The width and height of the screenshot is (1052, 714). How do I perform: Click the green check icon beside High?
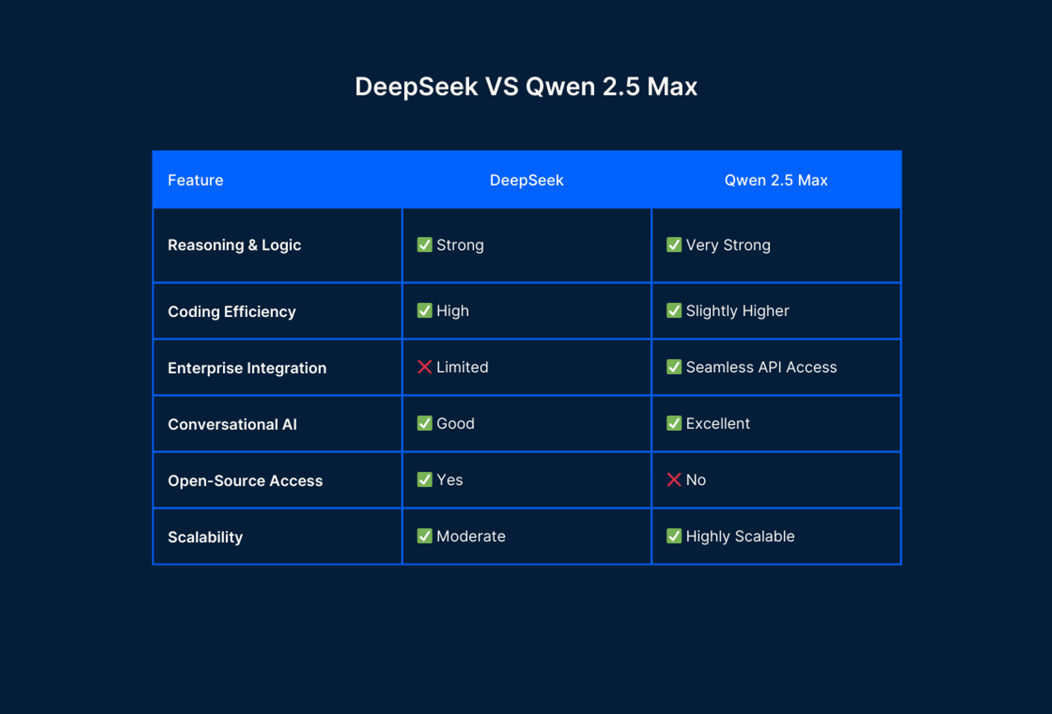[425, 310]
